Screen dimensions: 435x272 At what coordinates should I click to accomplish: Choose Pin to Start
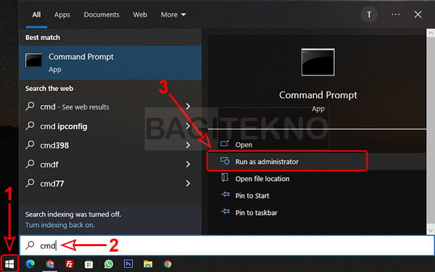point(252,196)
